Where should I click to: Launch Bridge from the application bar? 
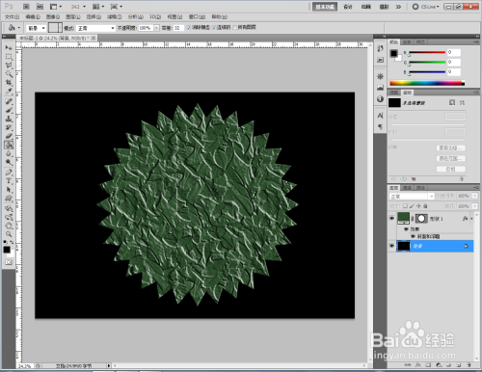pyautogui.click(x=26, y=7)
